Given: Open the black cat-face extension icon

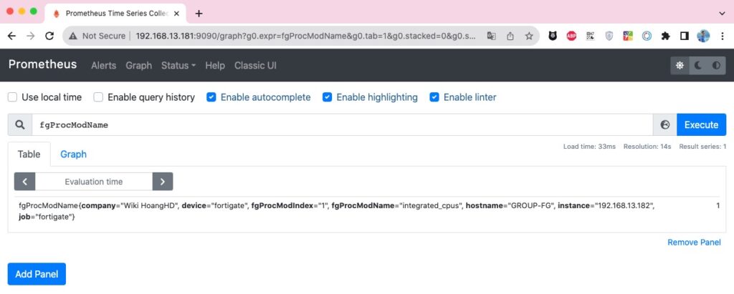Looking at the screenshot, I should pos(553,36).
